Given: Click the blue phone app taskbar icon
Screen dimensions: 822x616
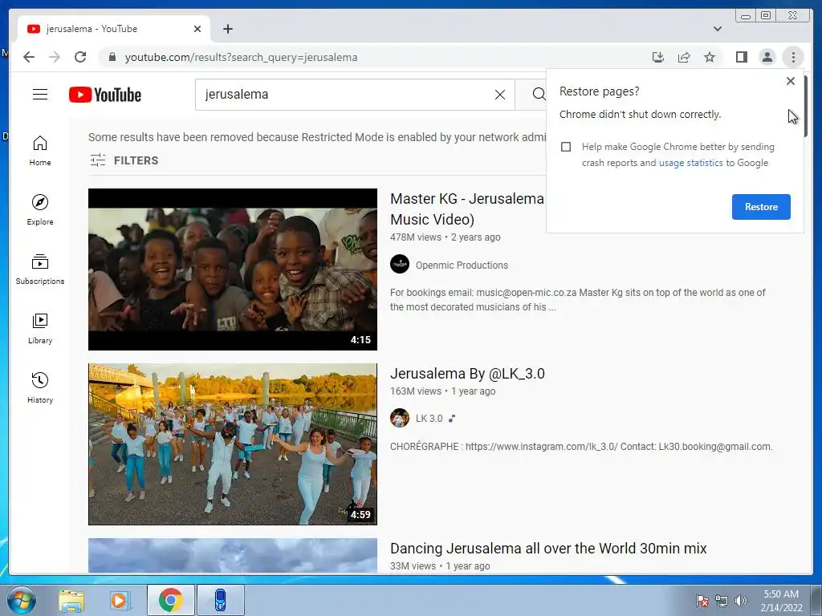Looking at the screenshot, I should point(221,600).
